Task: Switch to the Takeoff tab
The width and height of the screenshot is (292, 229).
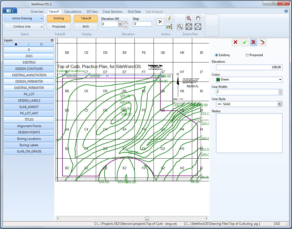Action: pyautogui.click(x=54, y=12)
